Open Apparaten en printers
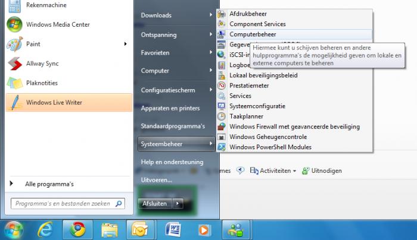 [170, 108]
